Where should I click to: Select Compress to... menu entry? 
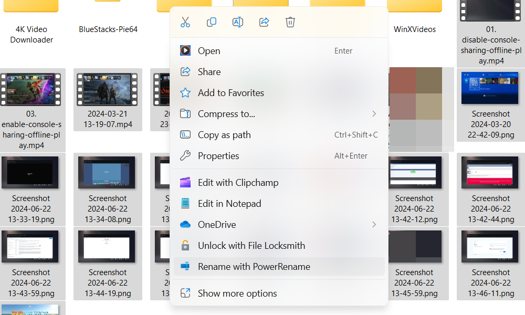click(x=279, y=114)
